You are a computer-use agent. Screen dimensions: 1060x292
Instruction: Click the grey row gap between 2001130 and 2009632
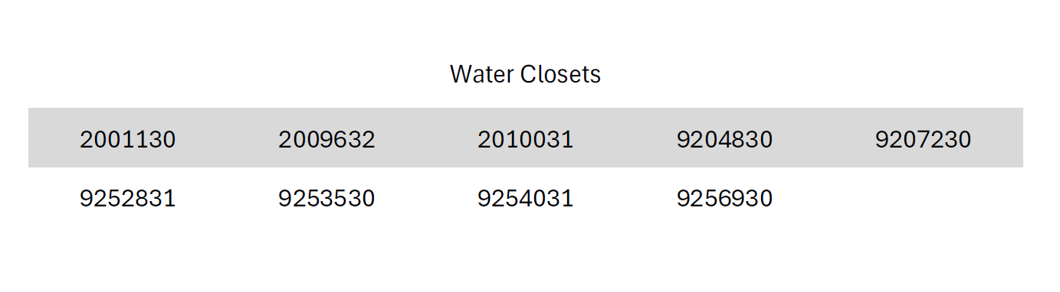click(228, 140)
